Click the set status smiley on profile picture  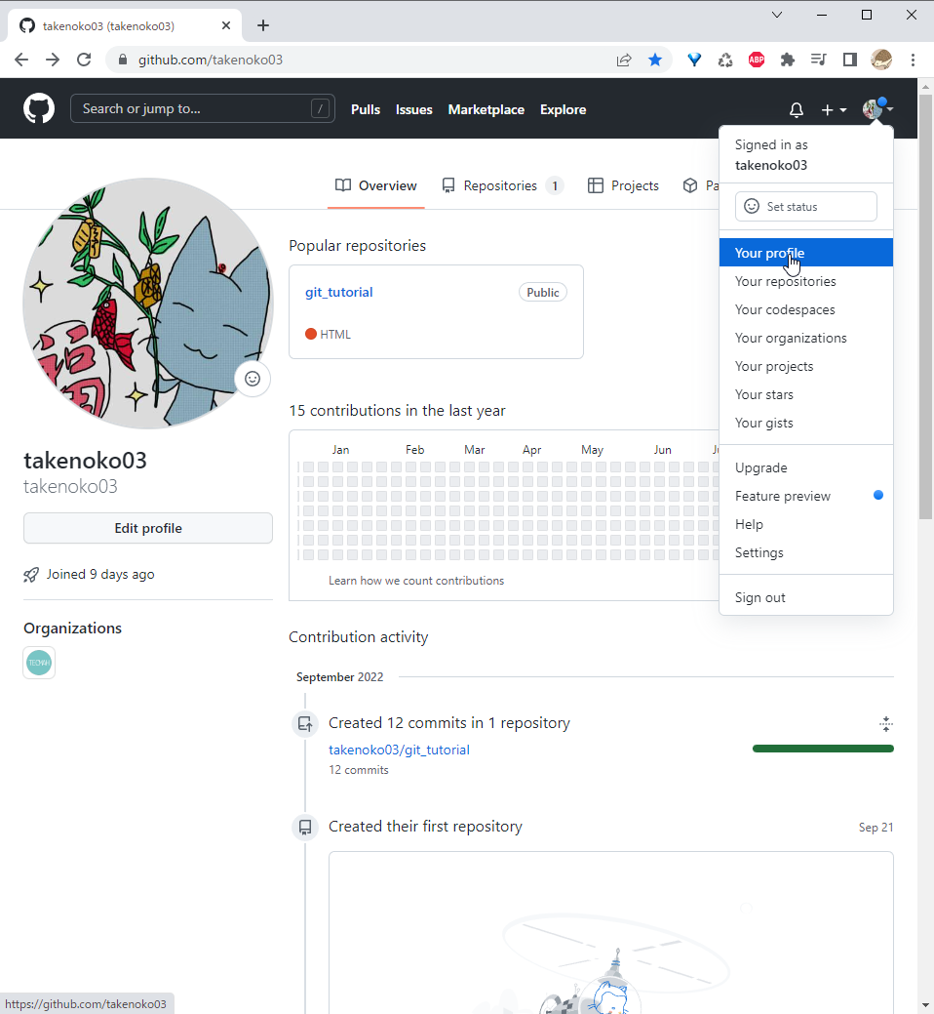tap(253, 379)
